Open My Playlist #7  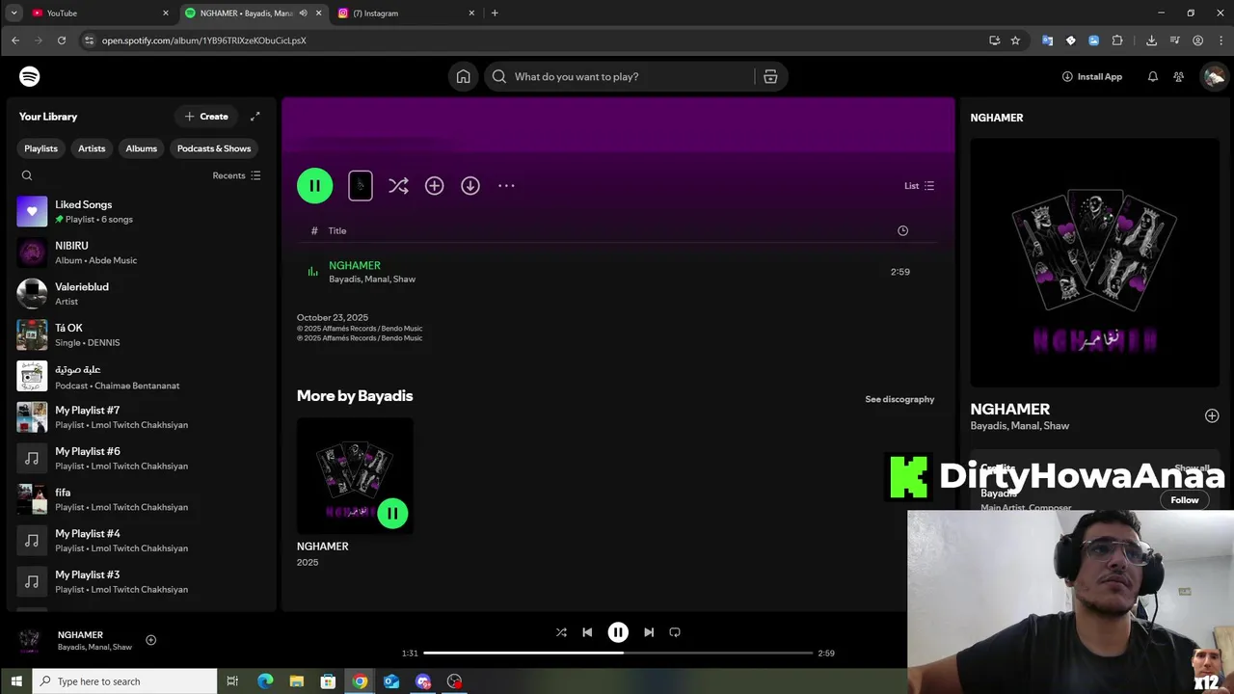click(x=140, y=417)
